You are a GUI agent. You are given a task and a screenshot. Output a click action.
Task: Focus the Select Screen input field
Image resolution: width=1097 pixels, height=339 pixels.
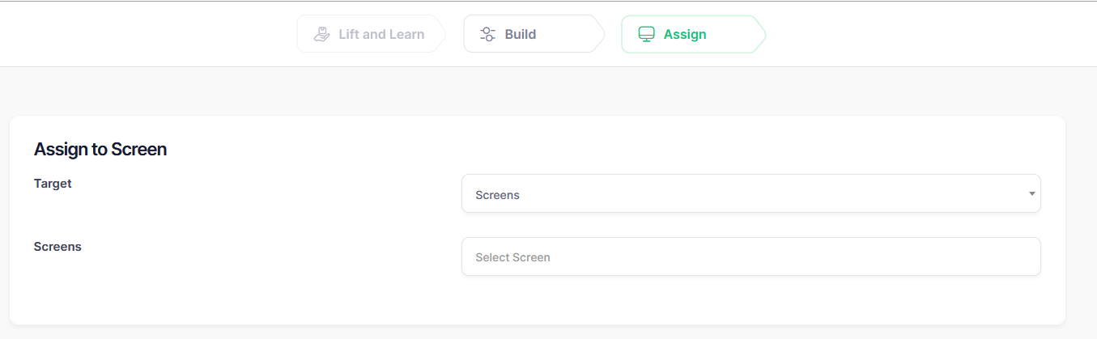point(750,256)
